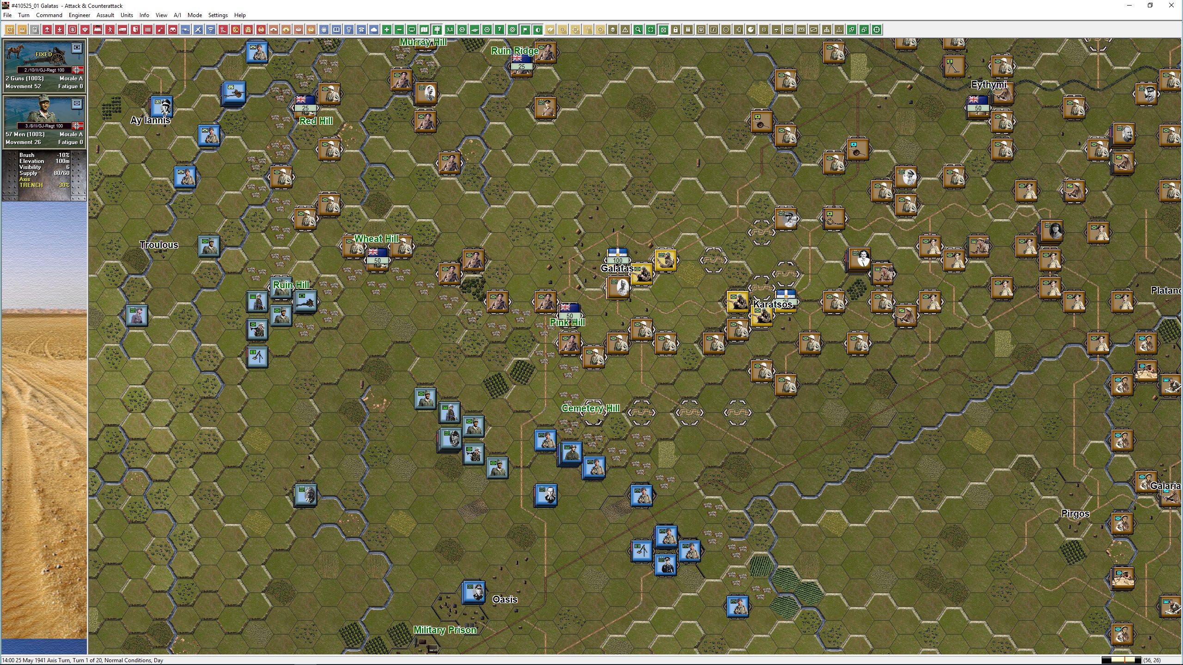Toggle the small icon on infantry unit card
This screenshot has width=1183, height=665.
77,103
